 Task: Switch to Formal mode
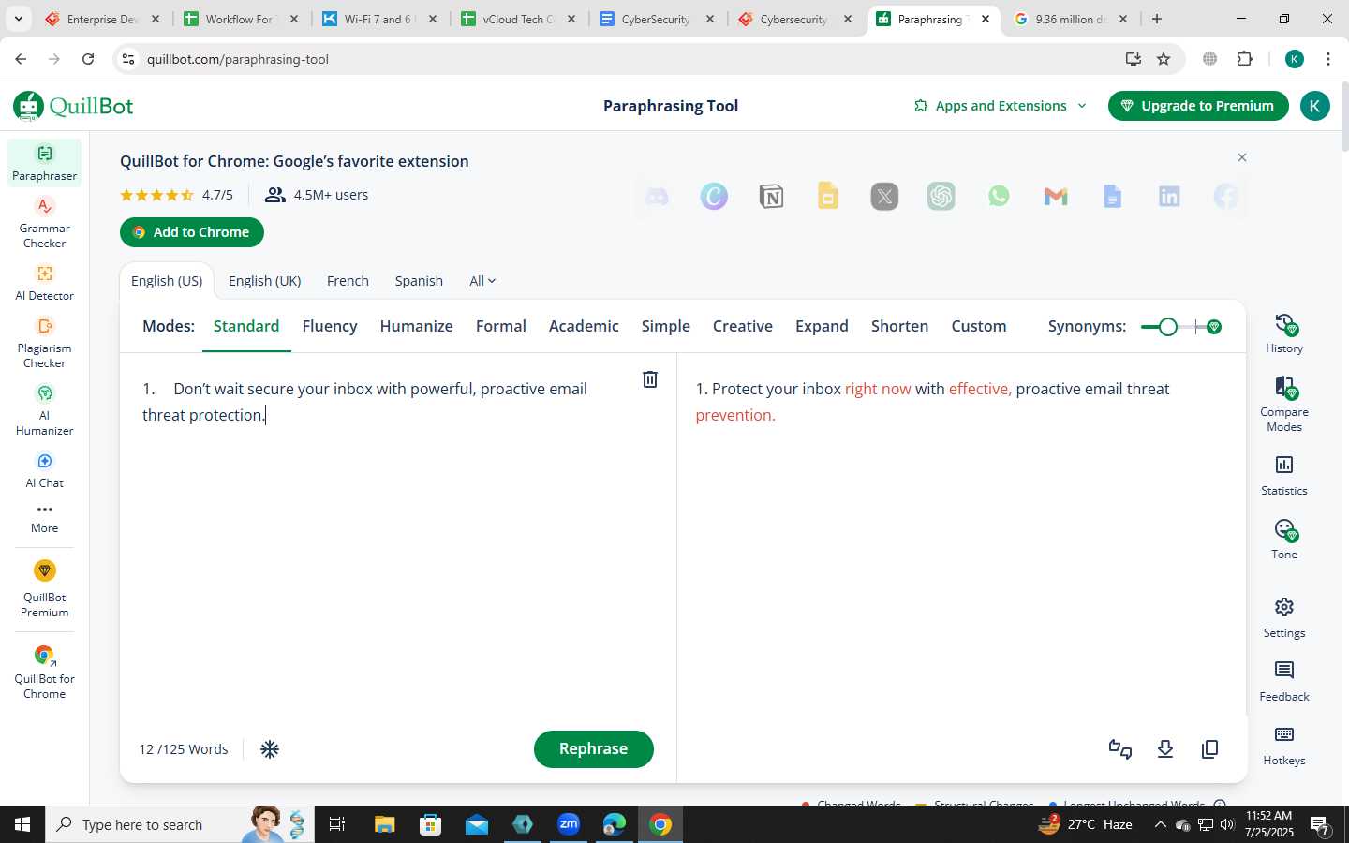tap(500, 326)
